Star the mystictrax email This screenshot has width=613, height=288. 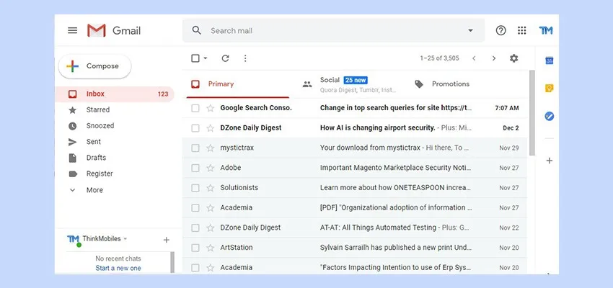[x=211, y=148]
